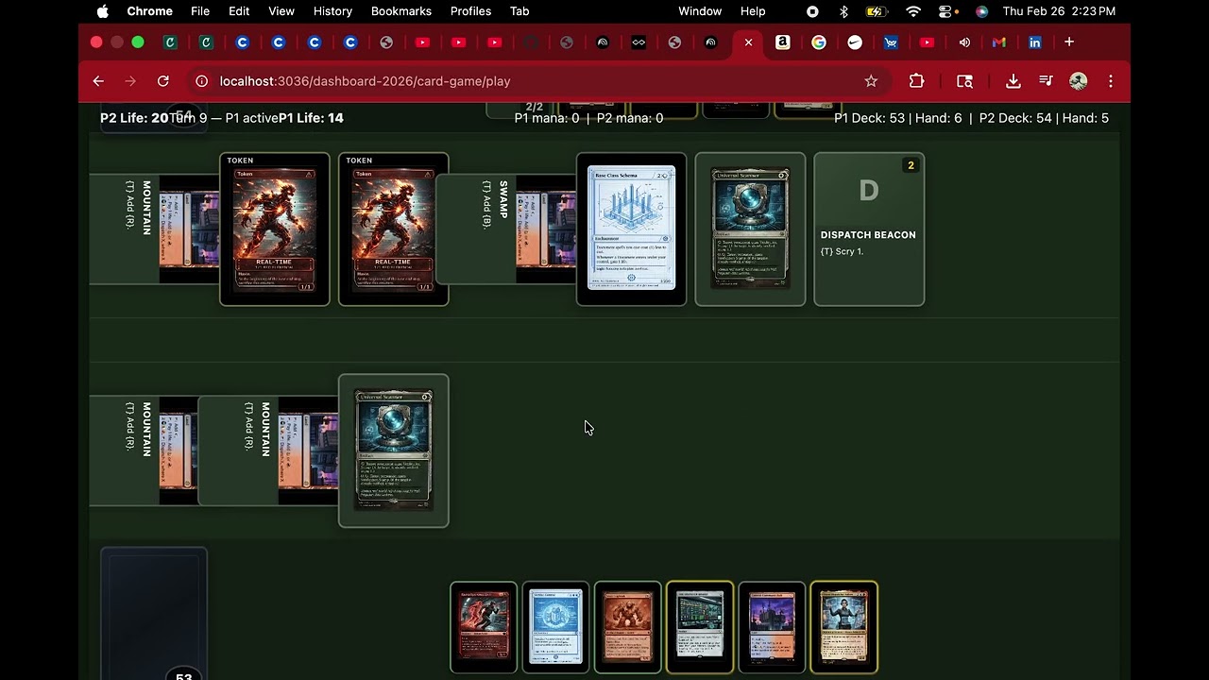
Task: Click the screen recording status icon
Action: 812,11
